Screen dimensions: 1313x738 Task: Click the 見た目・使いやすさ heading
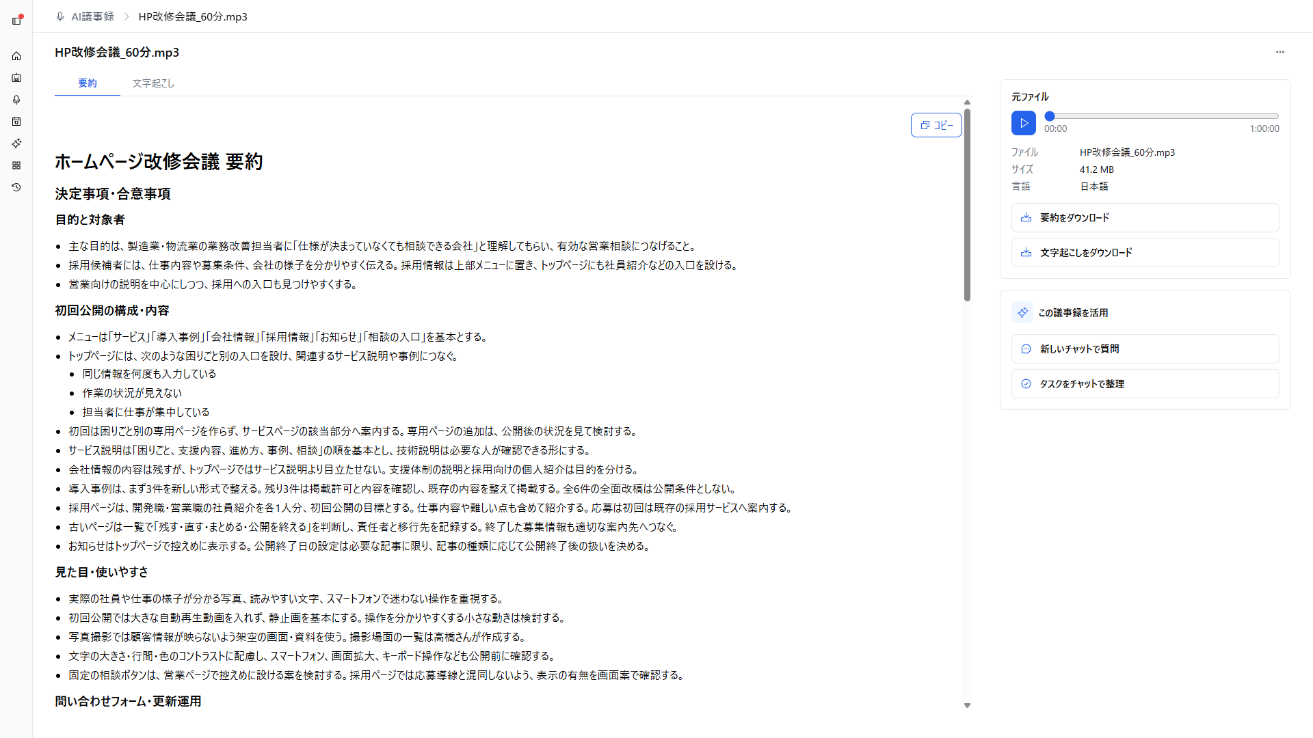coord(101,573)
